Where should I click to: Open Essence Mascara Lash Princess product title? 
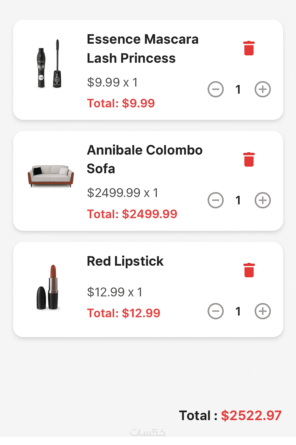coord(143,49)
